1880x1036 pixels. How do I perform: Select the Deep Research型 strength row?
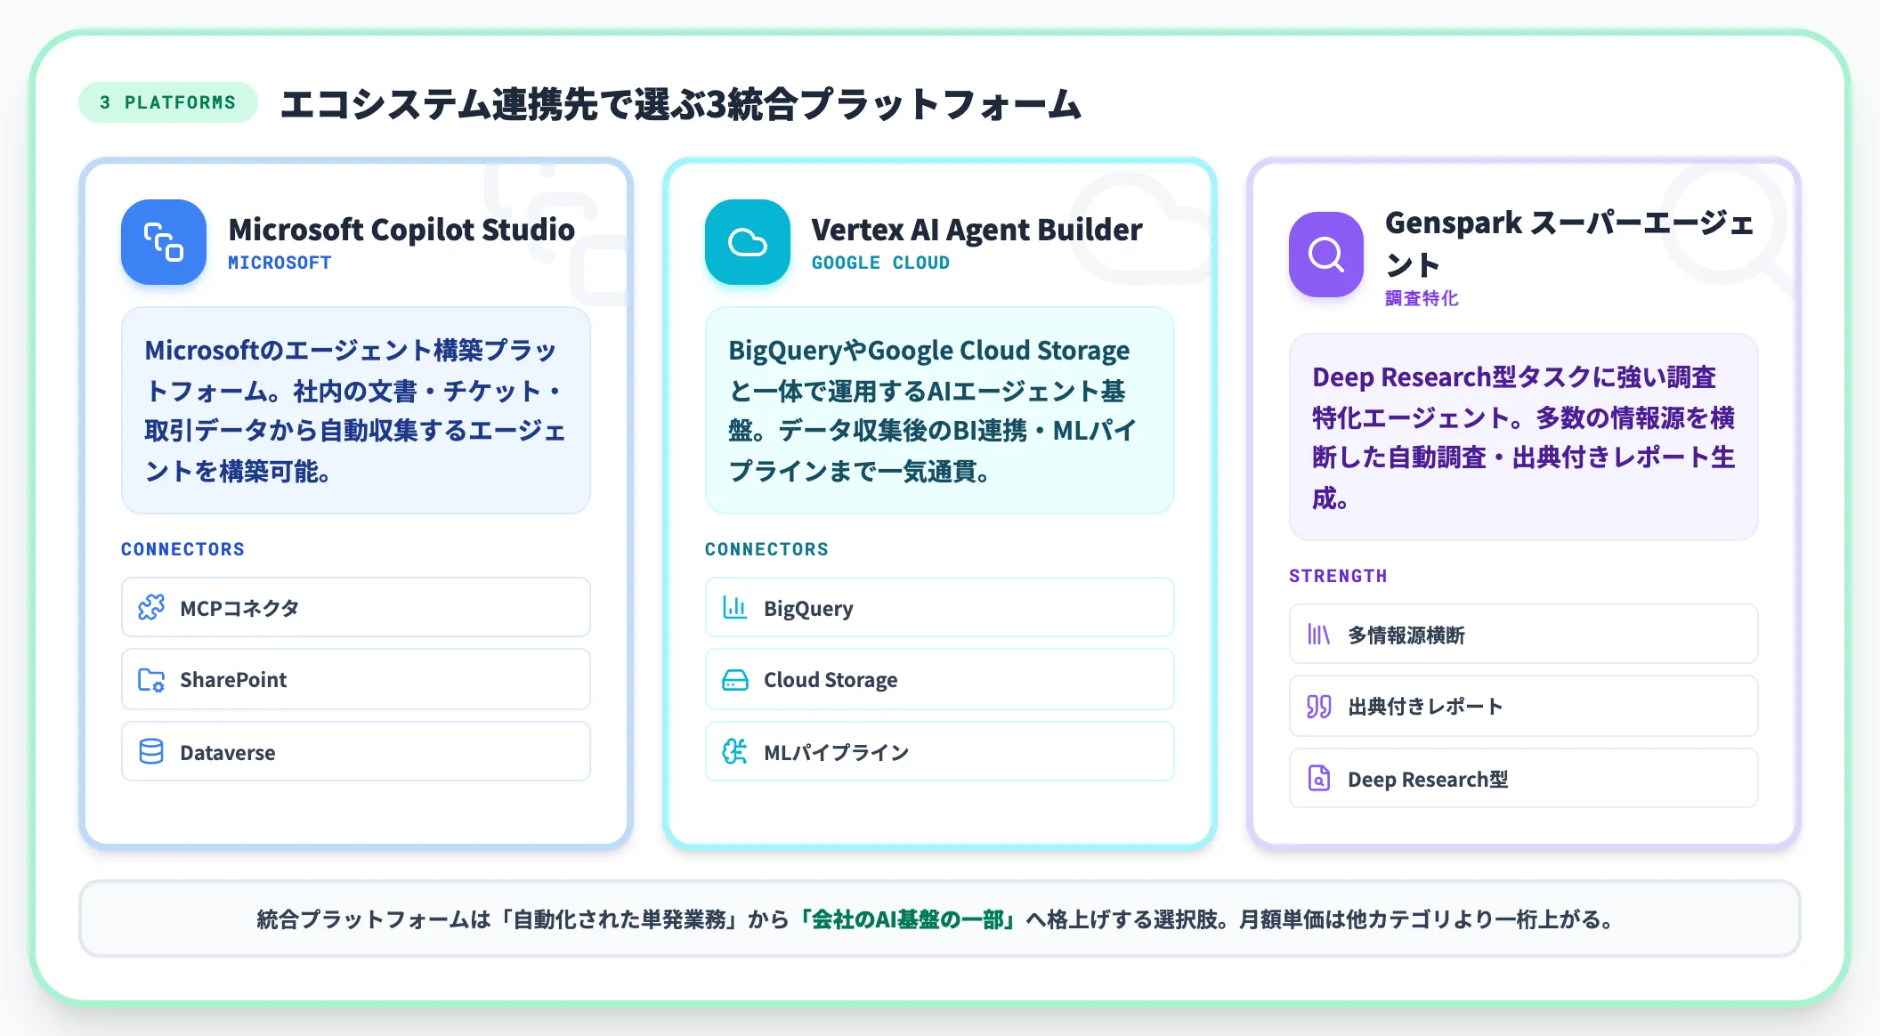click(1524, 779)
